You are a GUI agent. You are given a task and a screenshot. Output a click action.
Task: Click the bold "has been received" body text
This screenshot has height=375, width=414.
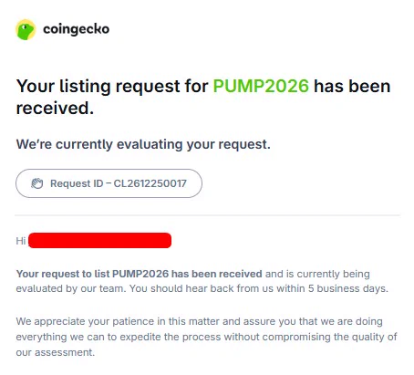217,274
